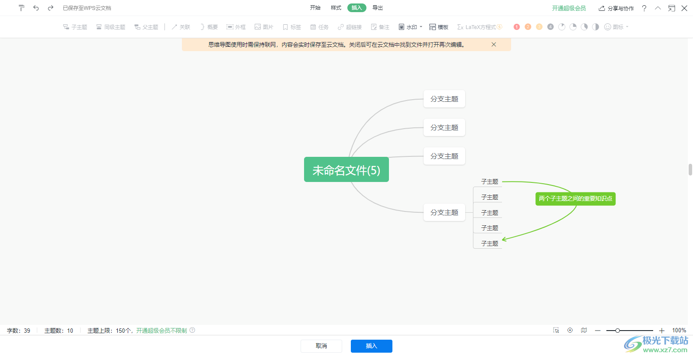Add a 外框 boundary frame
The image size is (693, 357).
pos(236,27)
